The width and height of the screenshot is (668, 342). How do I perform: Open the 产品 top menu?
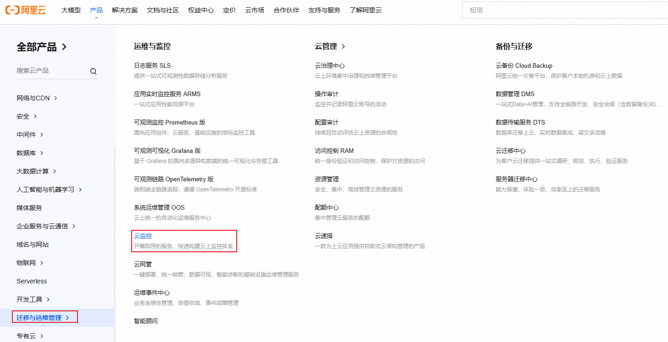click(x=96, y=10)
